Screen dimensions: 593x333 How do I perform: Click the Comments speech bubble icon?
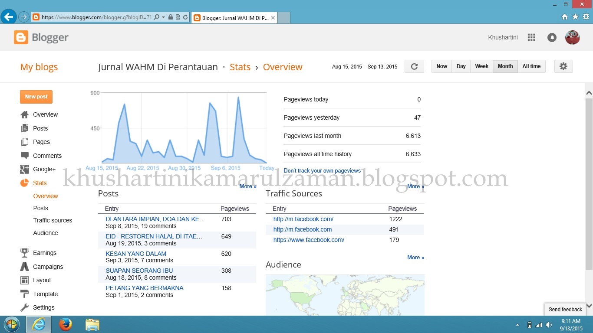(x=25, y=156)
